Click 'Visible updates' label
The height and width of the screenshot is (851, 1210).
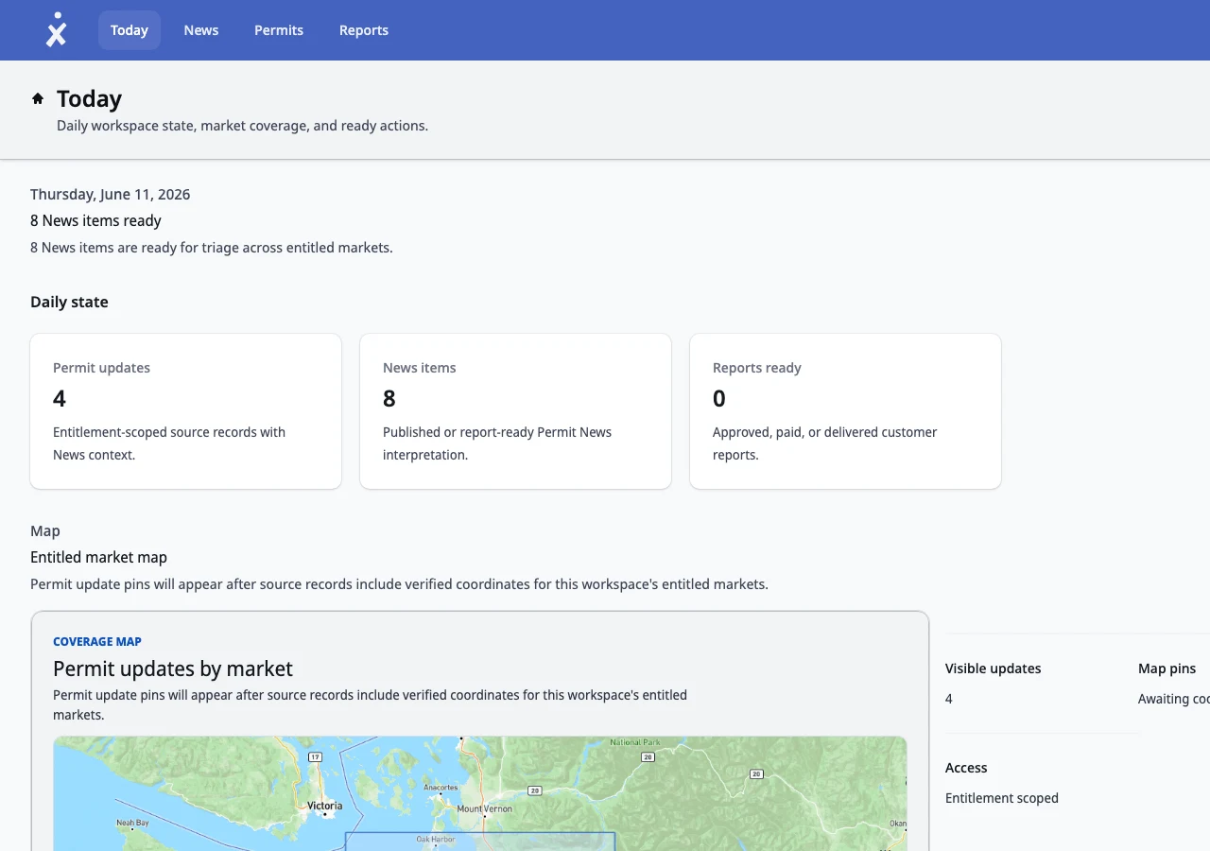tap(993, 669)
